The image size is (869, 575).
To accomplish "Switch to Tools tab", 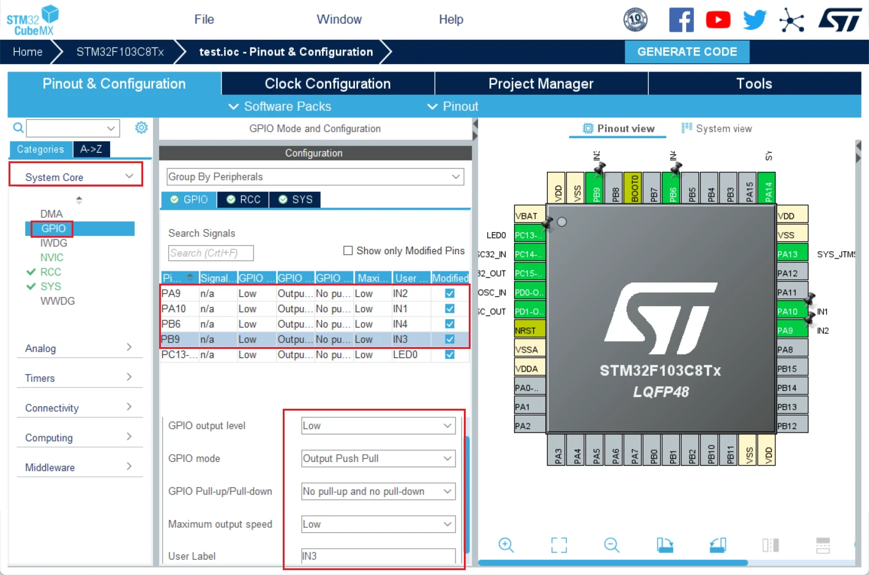I will click(x=754, y=84).
